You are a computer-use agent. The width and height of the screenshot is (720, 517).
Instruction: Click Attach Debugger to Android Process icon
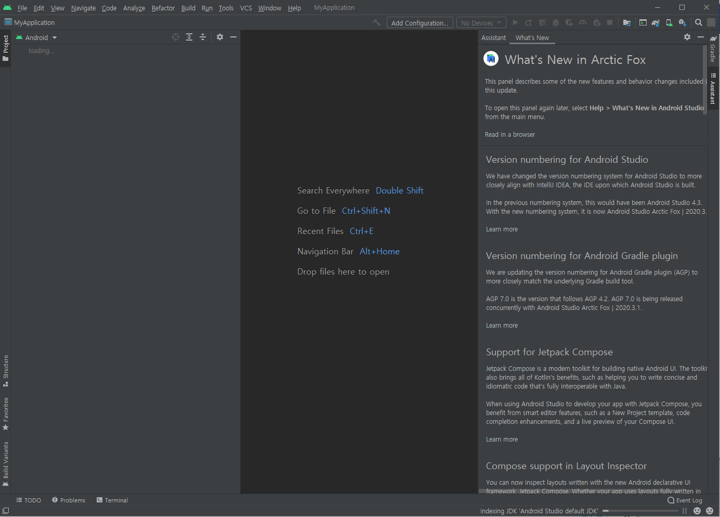click(597, 22)
